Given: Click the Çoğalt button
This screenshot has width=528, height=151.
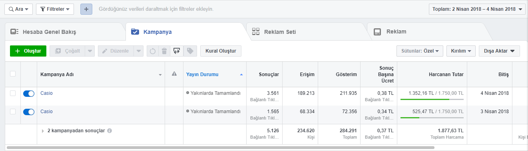Looking at the screenshot, I should (68, 51).
